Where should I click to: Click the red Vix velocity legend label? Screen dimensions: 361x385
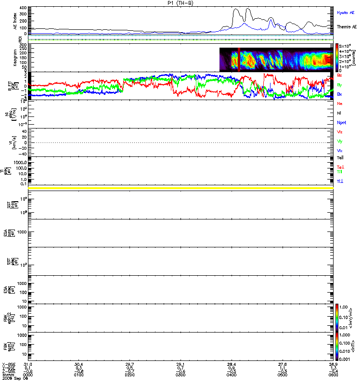(x=340, y=132)
